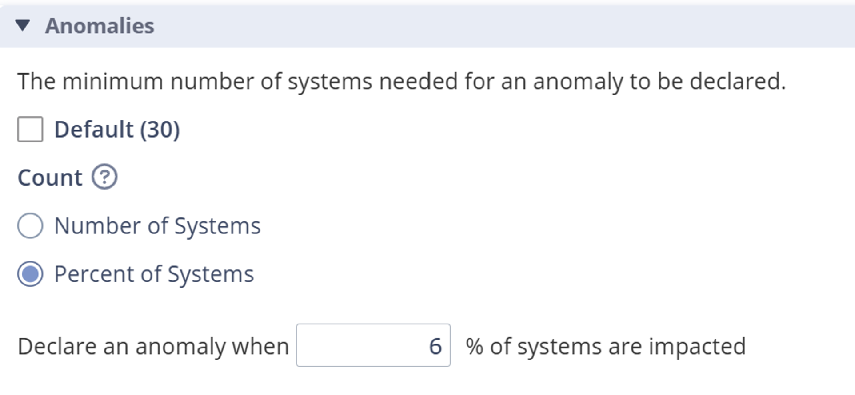The width and height of the screenshot is (855, 395).
Task: Click "Declare an anomaly when" text
Action: [x=153, y=346]
